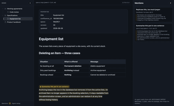Open the Summarise this part mention card
This screenshot has height=106, width=174.
[x=153, y=32]
